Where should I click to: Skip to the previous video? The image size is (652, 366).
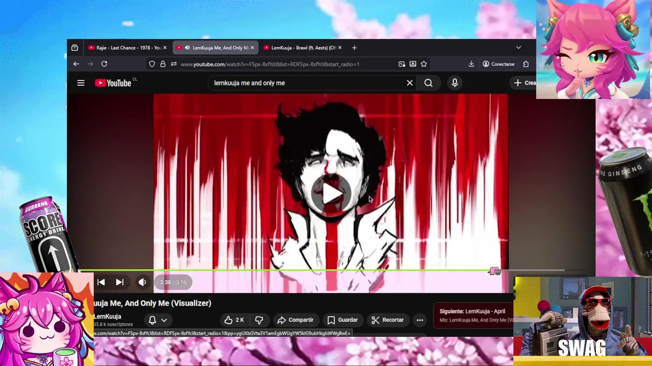(x=101, y=282)
